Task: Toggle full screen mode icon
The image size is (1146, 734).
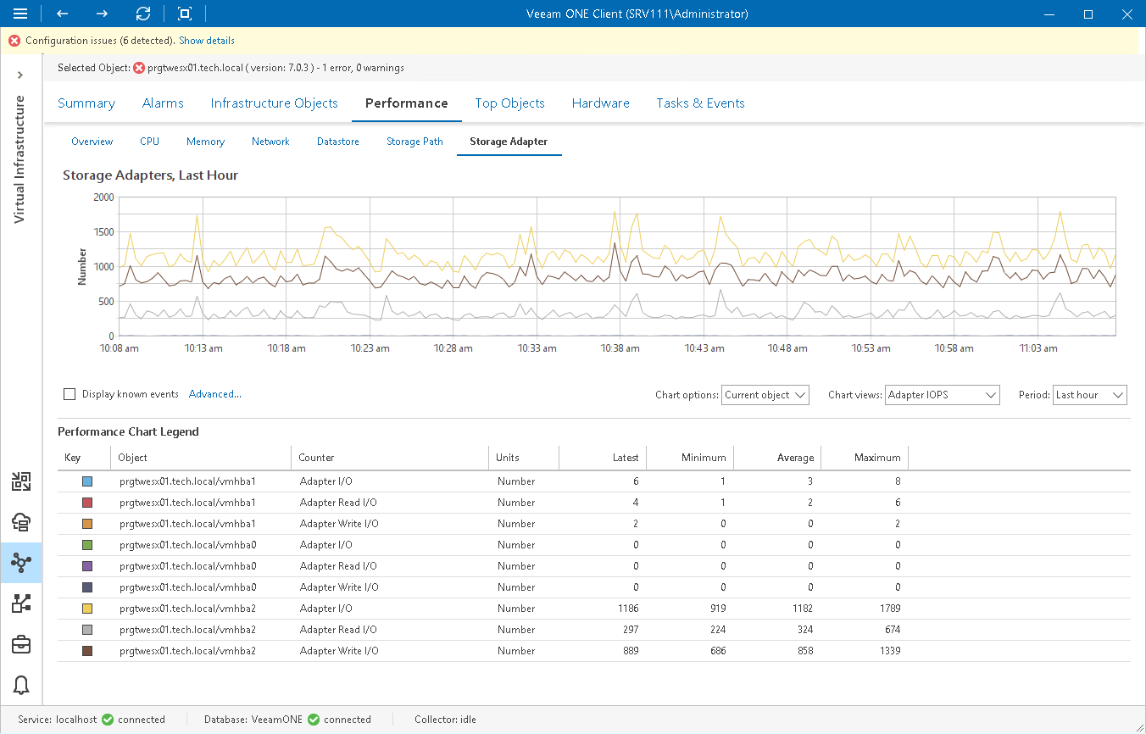Action: [x=185, y=14]
